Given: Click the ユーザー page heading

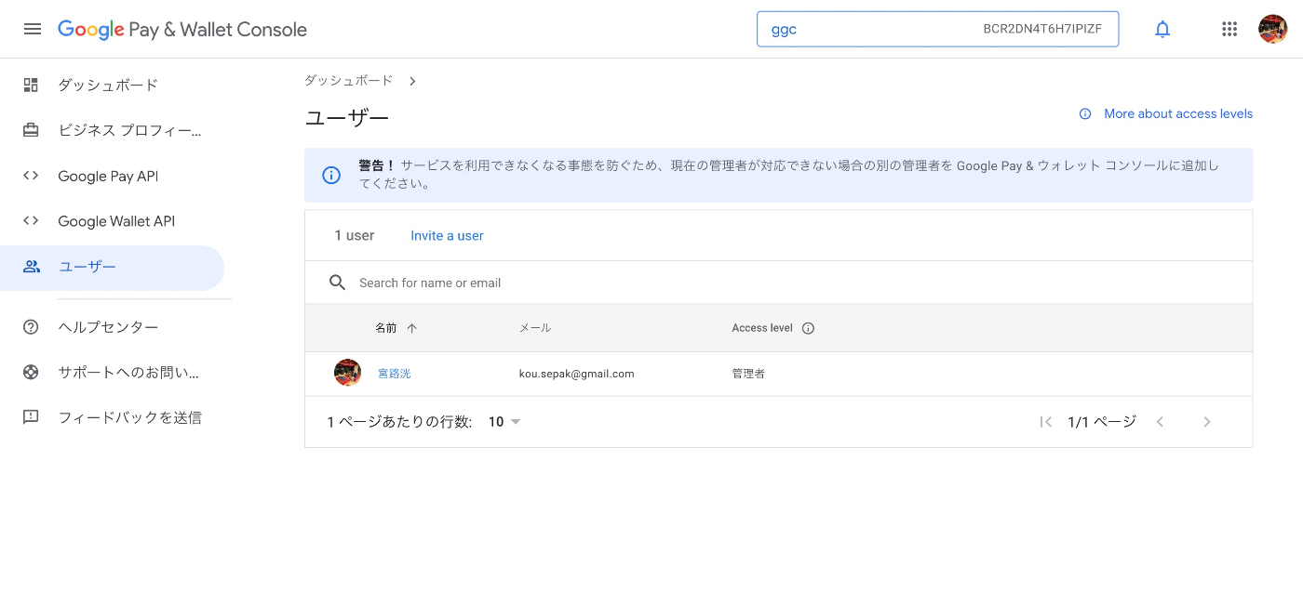Looking at the screenshot, I should [346, 118].
